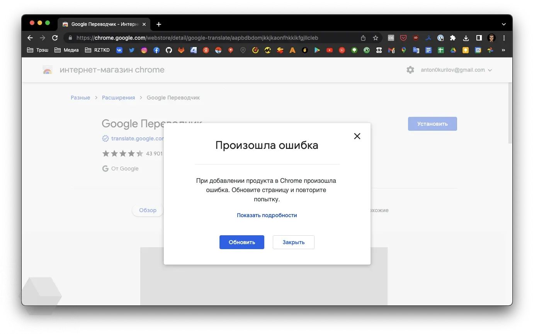Open the tab search dropdown arrow
The width and height of the screenshot is (534, 334).
[503, 24]
